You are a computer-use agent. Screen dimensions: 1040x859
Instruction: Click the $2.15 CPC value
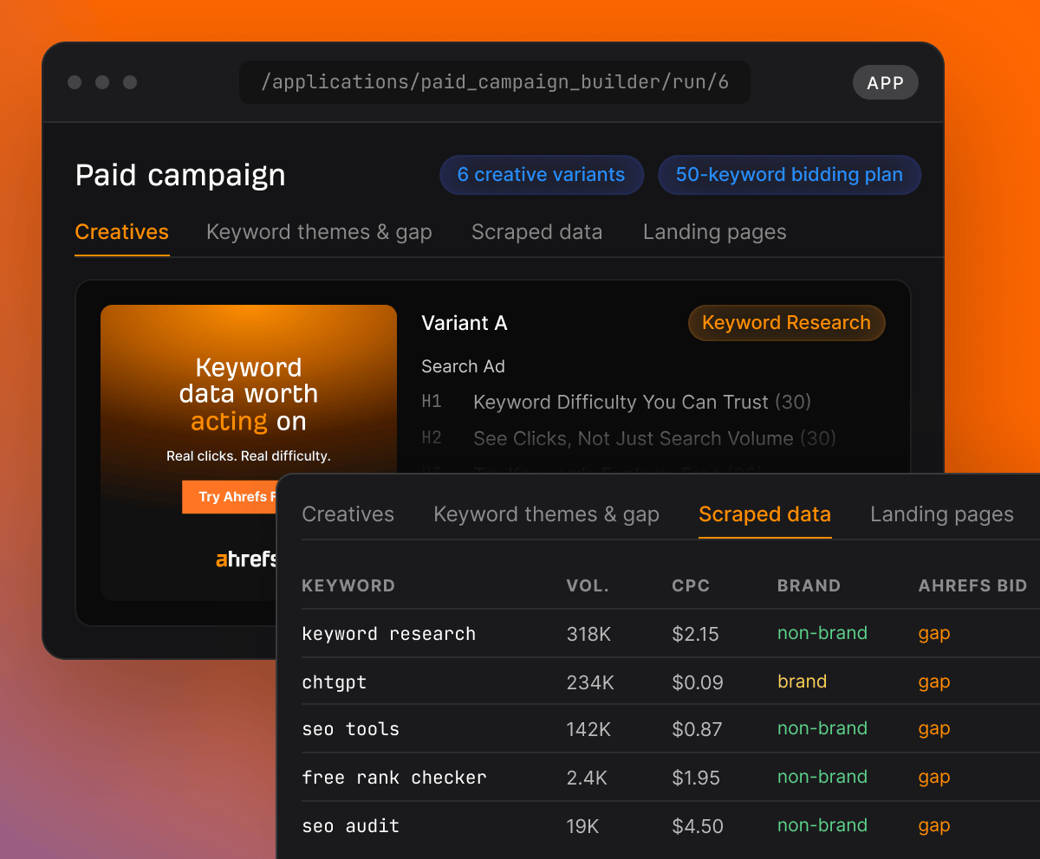(x=695, y=635)
